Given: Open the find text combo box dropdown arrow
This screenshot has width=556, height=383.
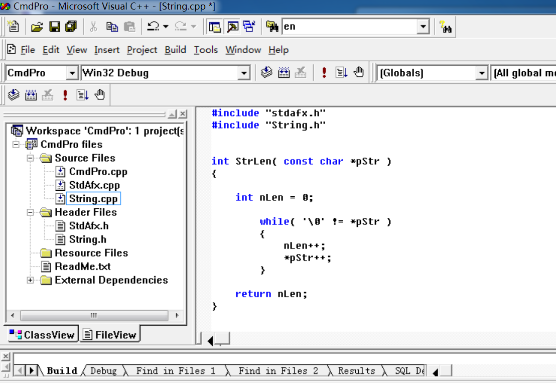Looking at the screenshot, I should pos(423,27).
